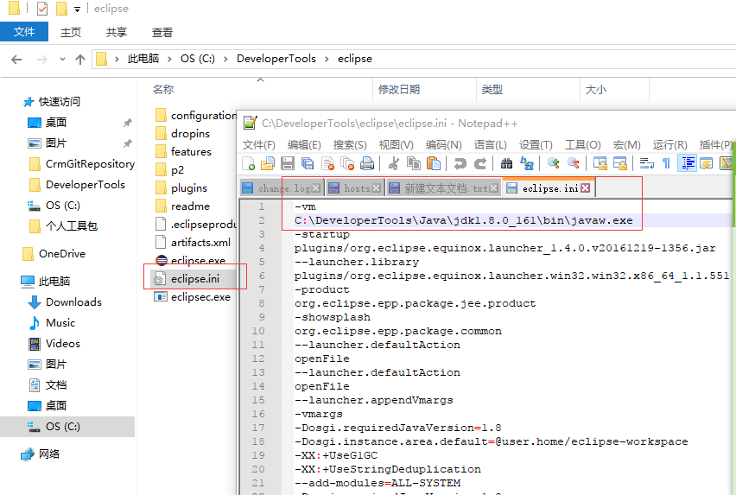The image size is (736, 495).
Task: Open the 语言(L) menu
Action: coord(490,145)
